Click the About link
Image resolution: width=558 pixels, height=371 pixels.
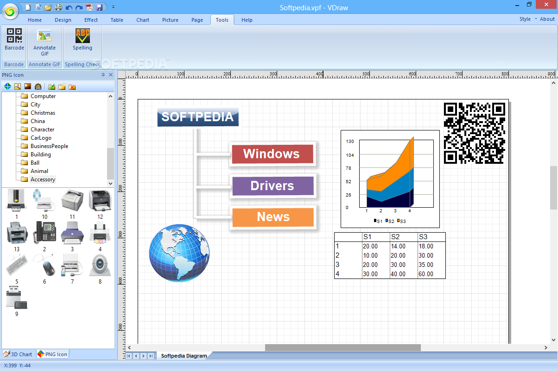547,19
